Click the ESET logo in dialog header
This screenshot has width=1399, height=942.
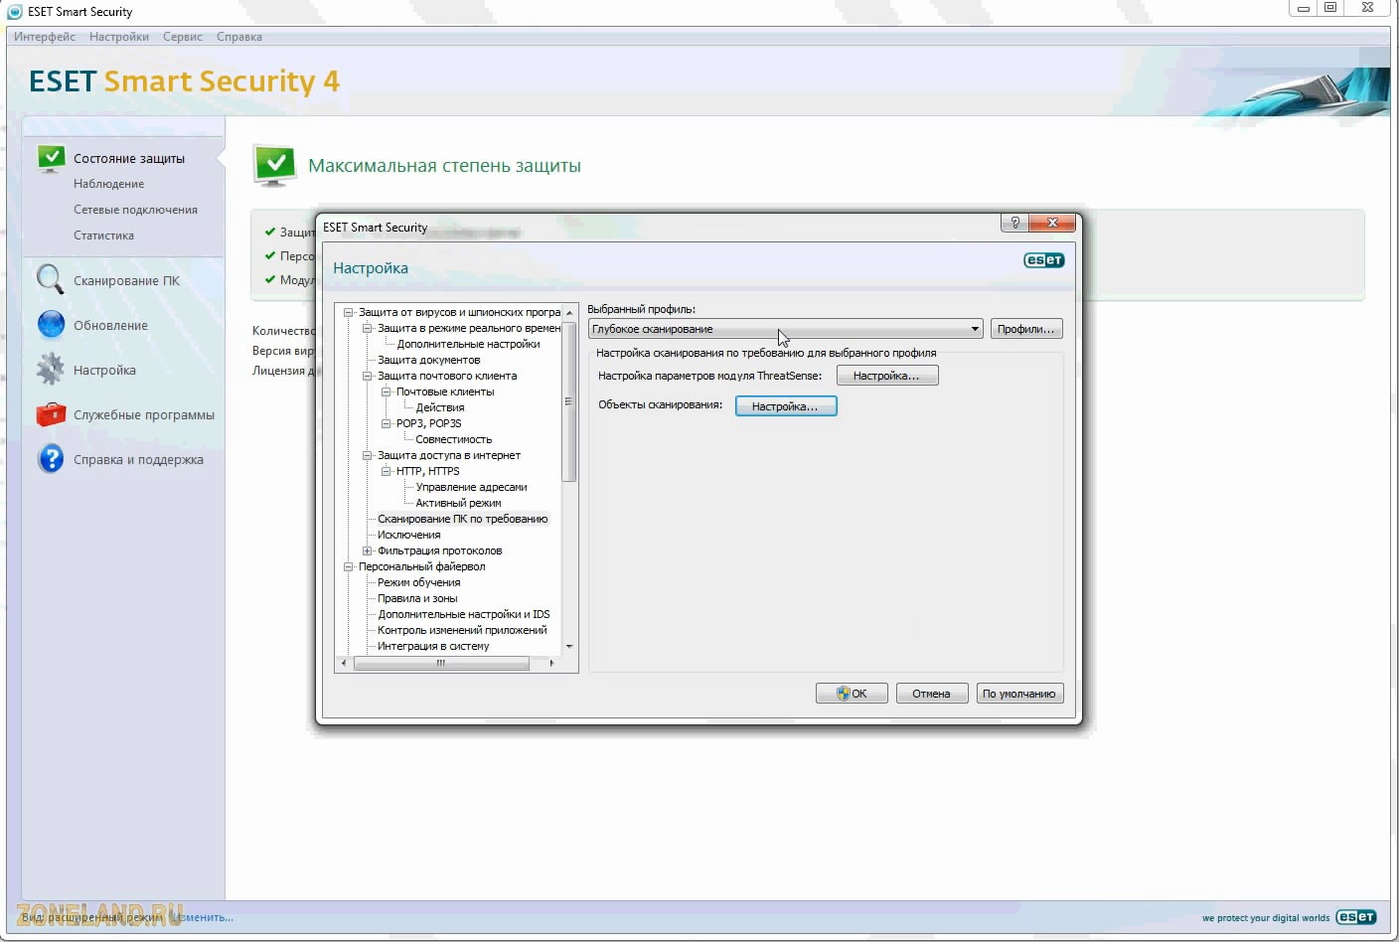(1043, 260)
